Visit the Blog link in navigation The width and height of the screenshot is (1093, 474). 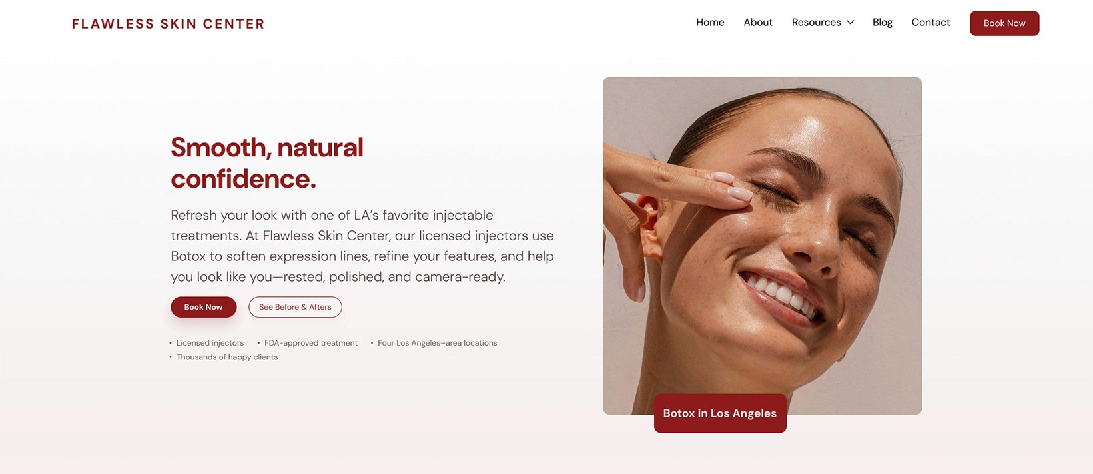[x=883, y=23]
